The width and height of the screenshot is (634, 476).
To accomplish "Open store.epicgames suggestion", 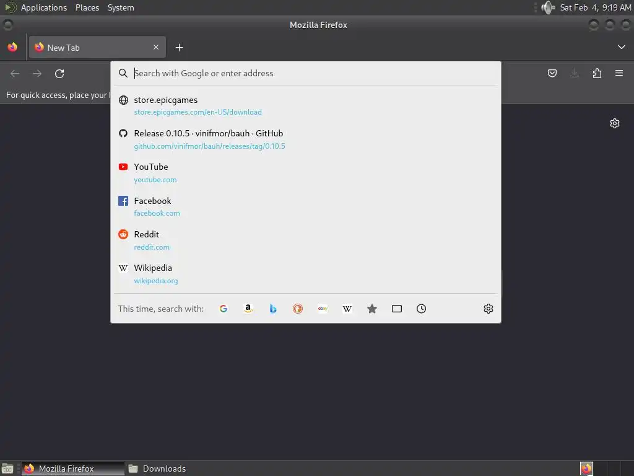I will [306, 105].
